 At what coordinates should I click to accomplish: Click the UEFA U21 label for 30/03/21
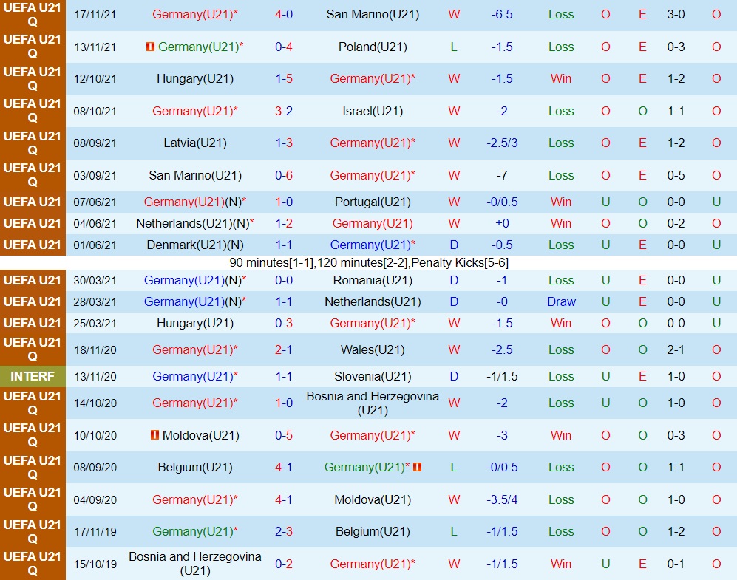[33, 280]
